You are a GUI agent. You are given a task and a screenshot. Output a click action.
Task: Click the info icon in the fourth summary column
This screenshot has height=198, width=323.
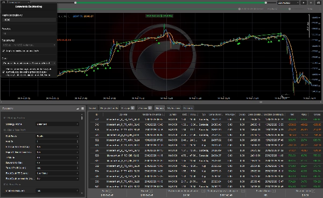243,191
